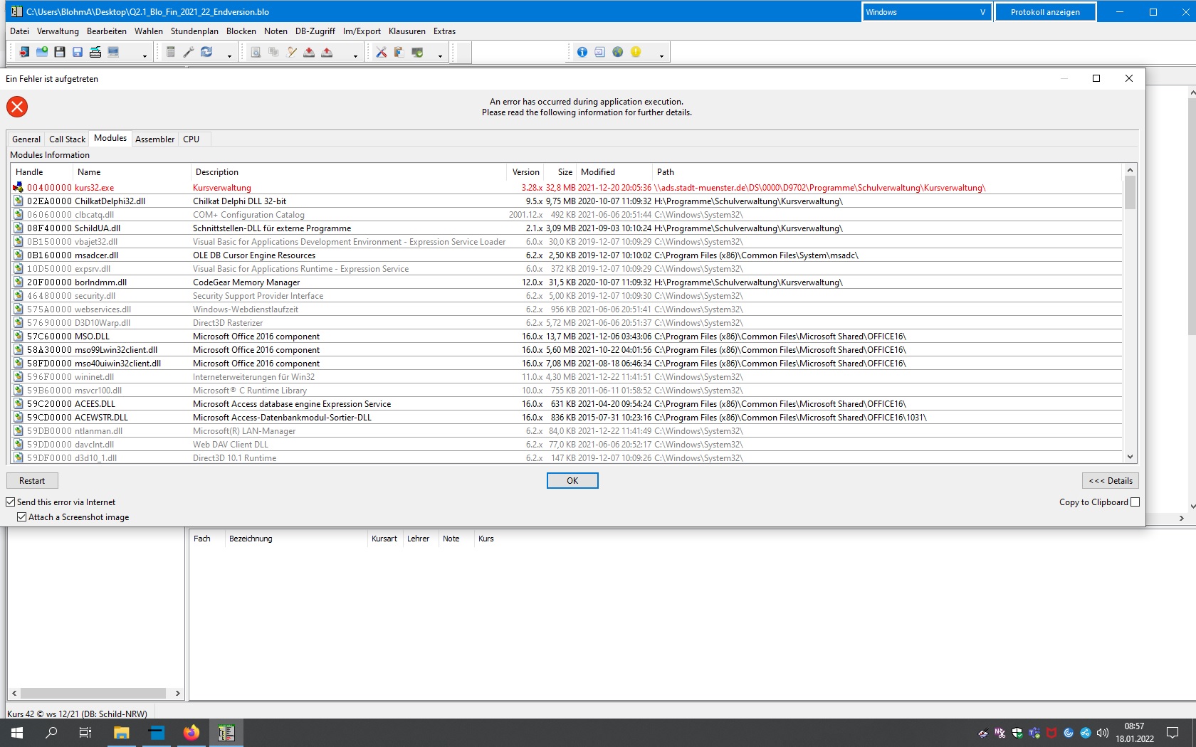This screenshot has width=1196, height=747.
Task: Toggle 'Attach a Screenshot image' checkbox
Action: pyautogui.click(x=22, y=517)
